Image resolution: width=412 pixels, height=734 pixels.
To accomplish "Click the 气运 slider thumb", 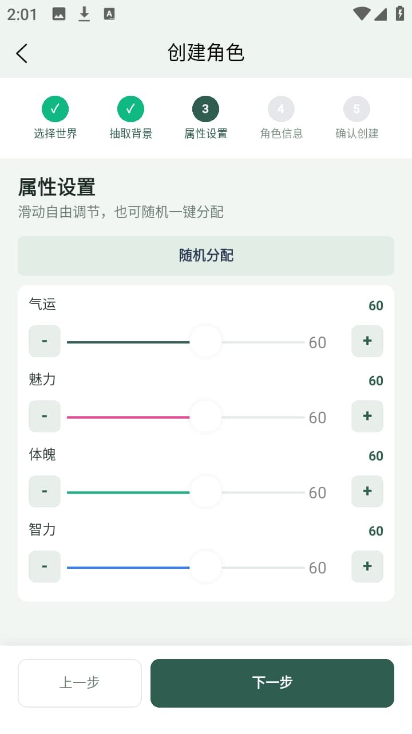I will click(x=205, y=342).
